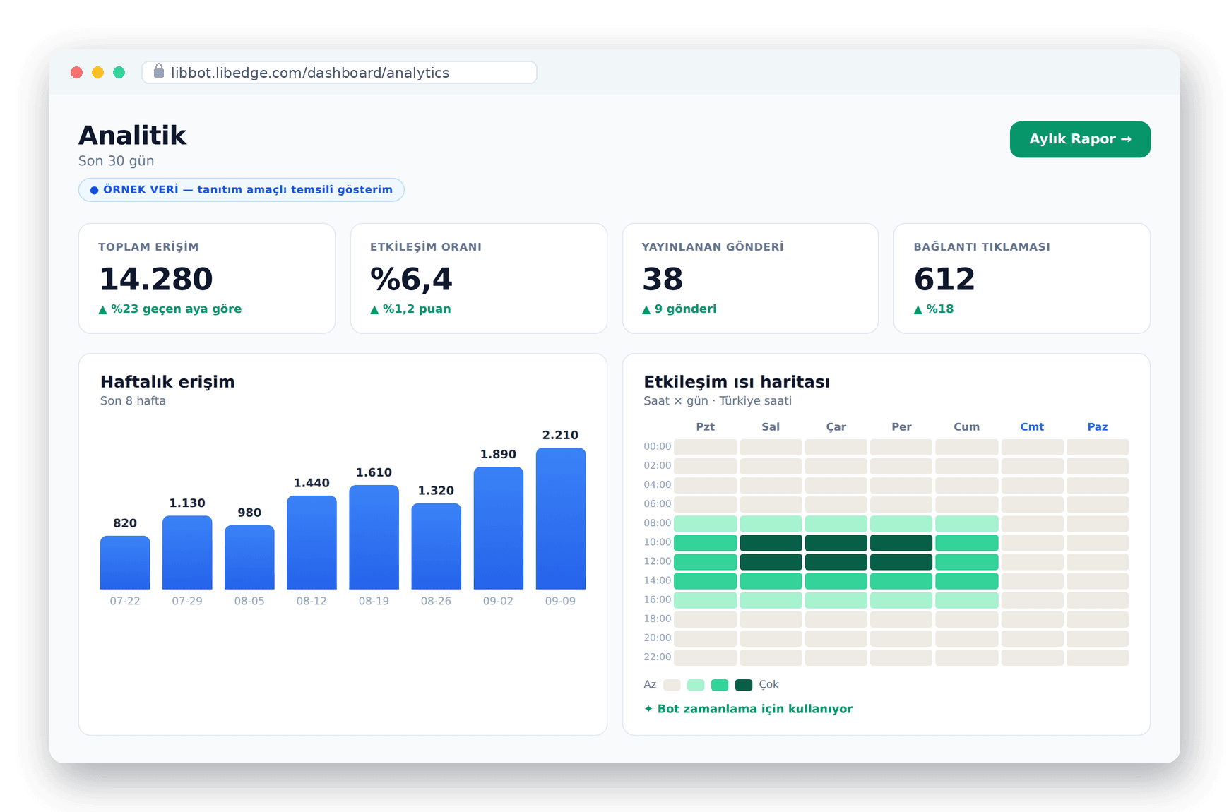The height and width of the screenshot is (812, 1229).
Task: Open the Aylık Rapor monthly report
Action: tap(1079, 139)
